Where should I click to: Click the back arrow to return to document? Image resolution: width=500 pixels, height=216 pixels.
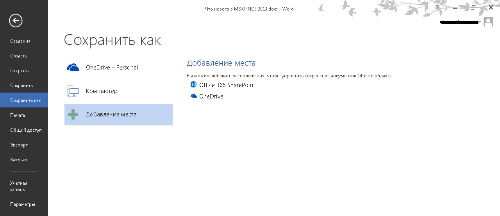(16, 20)
